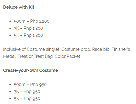Viewport: 136px width, 104px height.
Task: Click the word "Finisher's" in the paragraph
Action: coord(121,49)
